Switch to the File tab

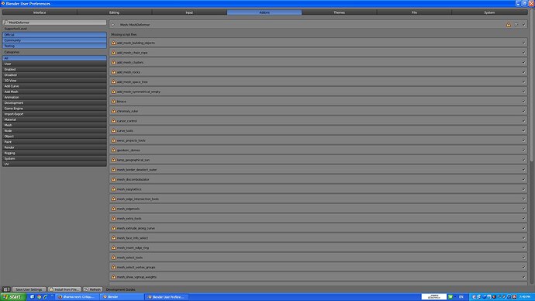click(x=414, y=12)
